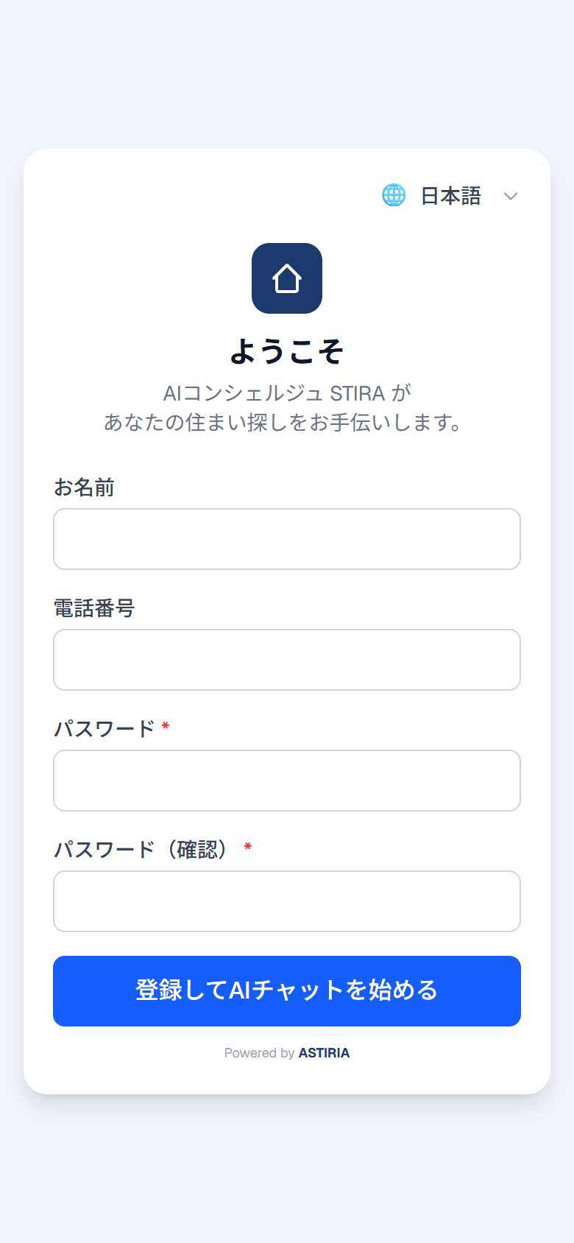Open the ASTIRIA link

(324, 1053)
